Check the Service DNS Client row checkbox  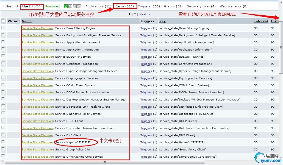[x=3, y=135]
